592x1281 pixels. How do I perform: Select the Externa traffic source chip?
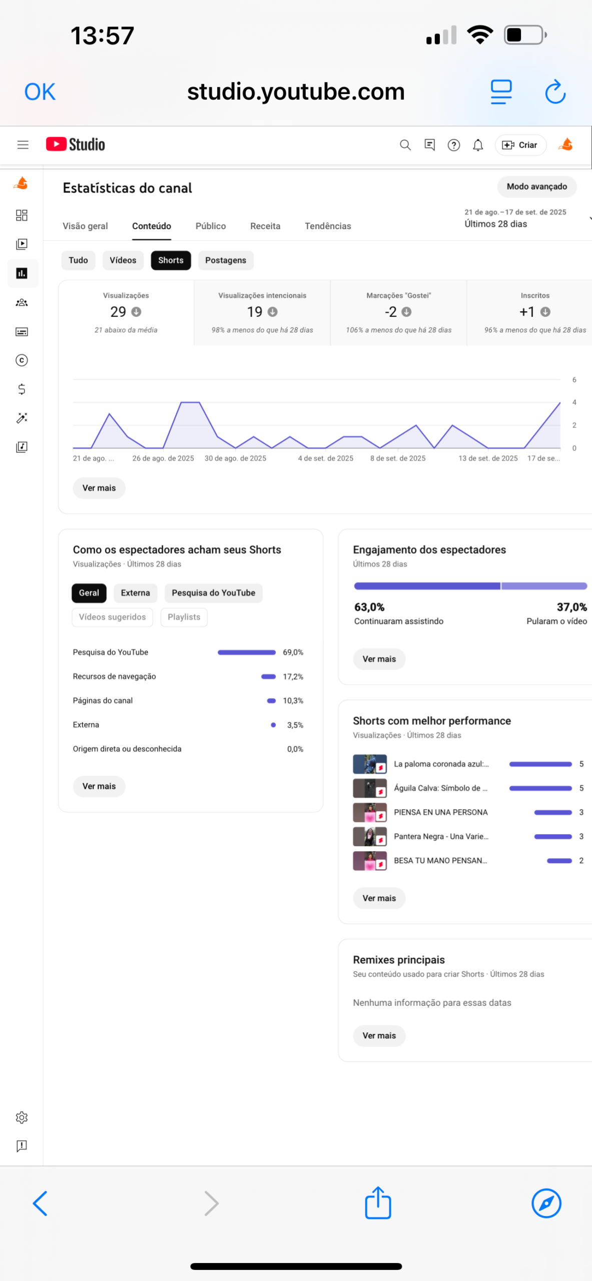[x=135, y=593]
